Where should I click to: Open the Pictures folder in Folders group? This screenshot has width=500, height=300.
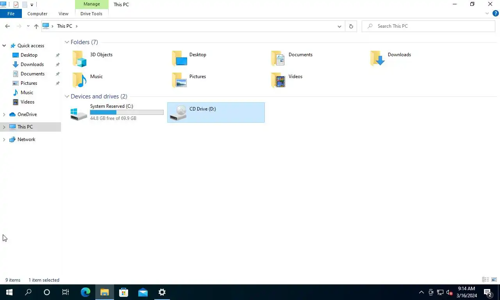179,80
